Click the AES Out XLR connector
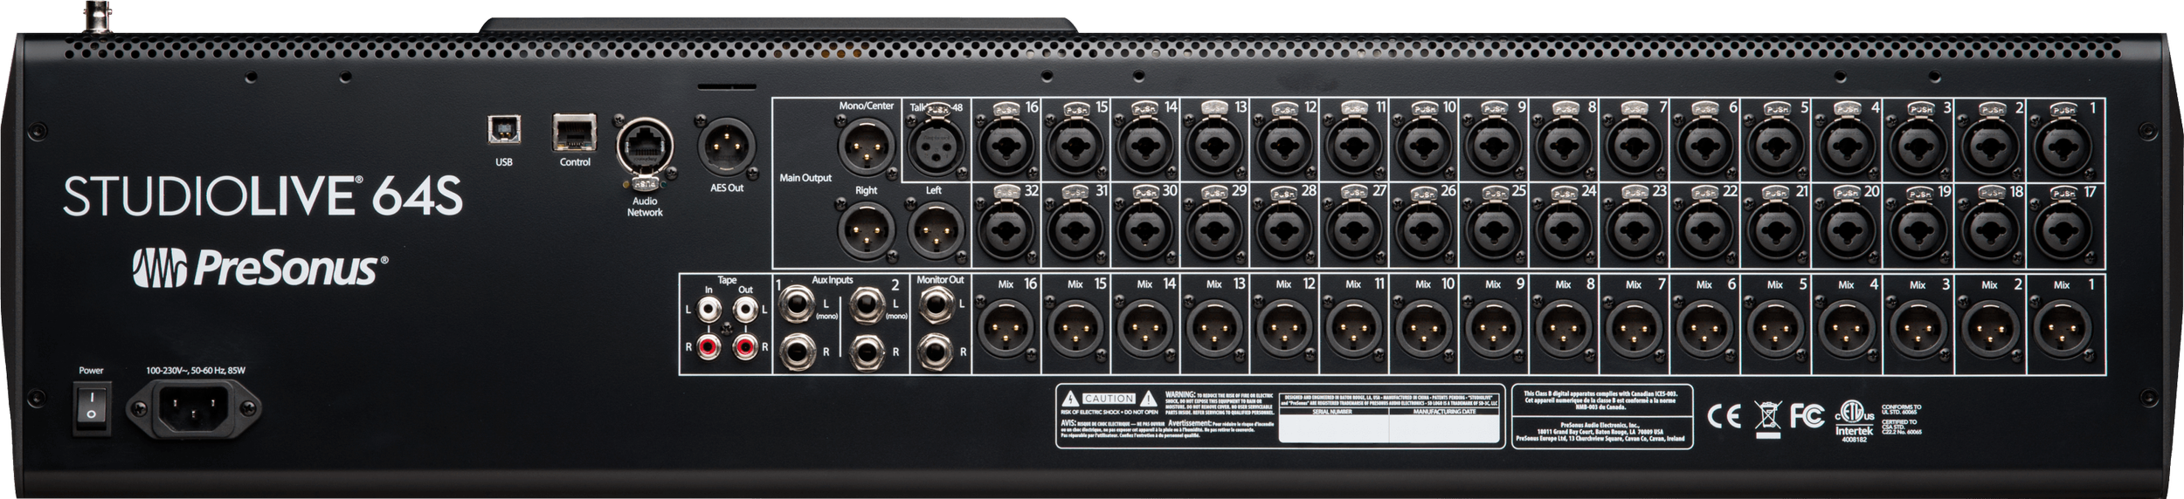2184x499 pixels. click(727, 145)
